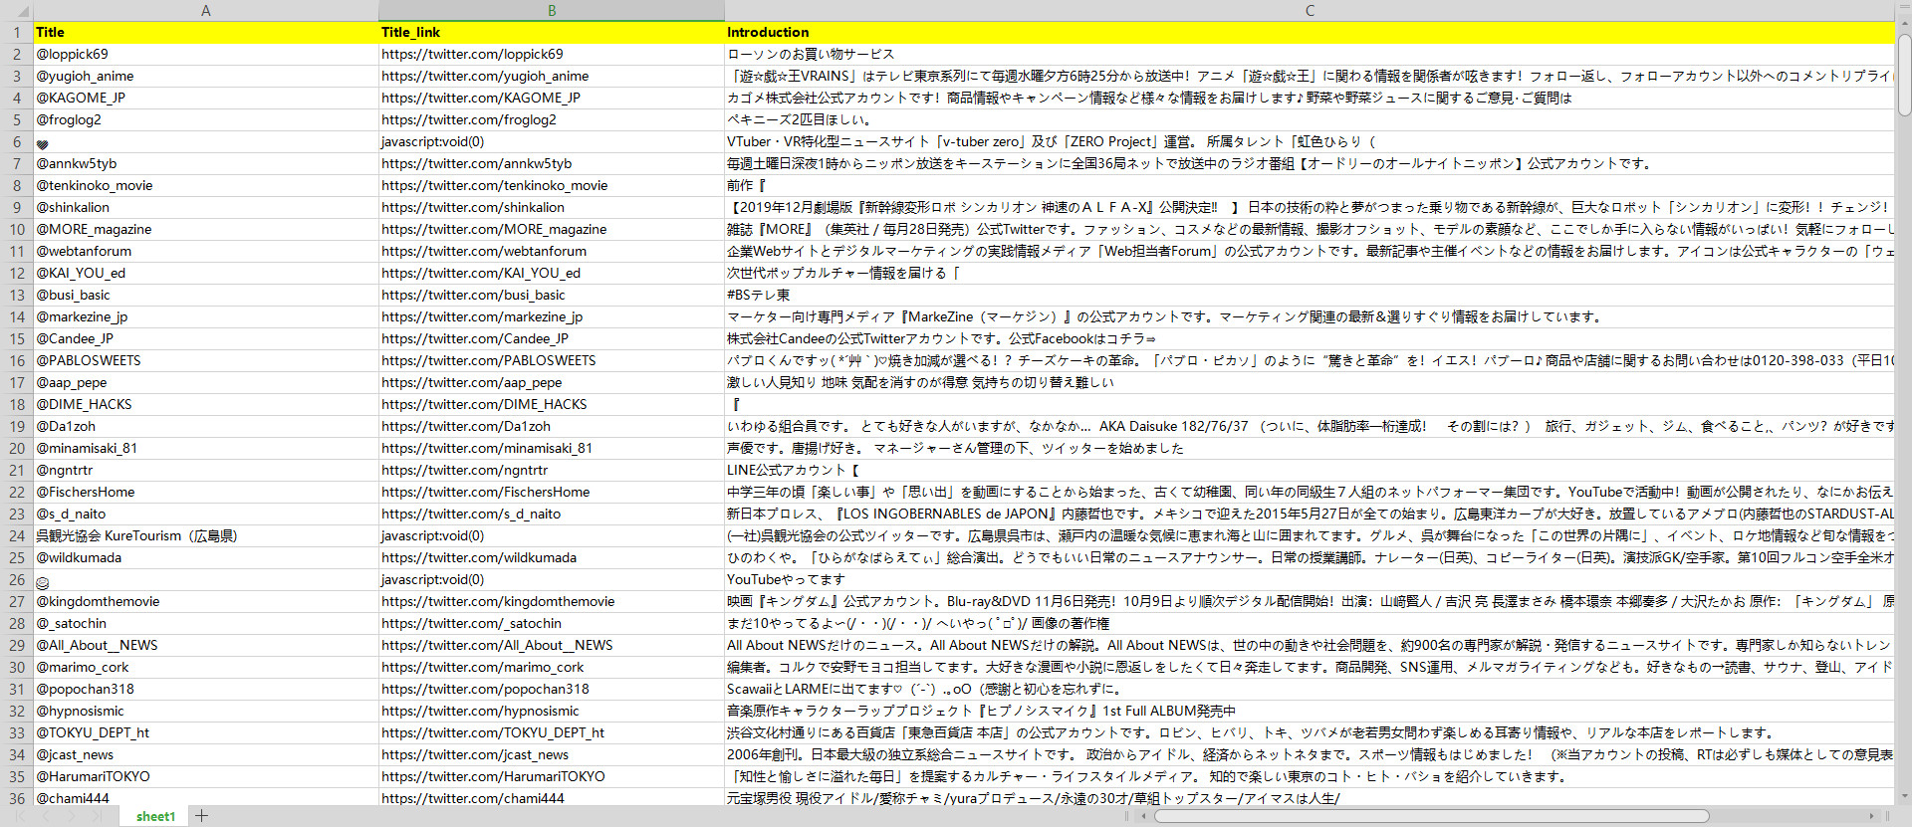Click link https://twitter.com/KAI_YOU_ed
1912x827 pixels.
pyautogui.click(x=481, y=273)
